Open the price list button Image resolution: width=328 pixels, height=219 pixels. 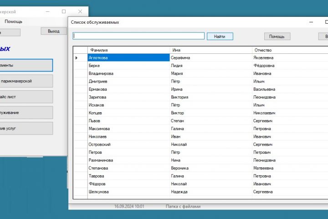coord(26,97)
